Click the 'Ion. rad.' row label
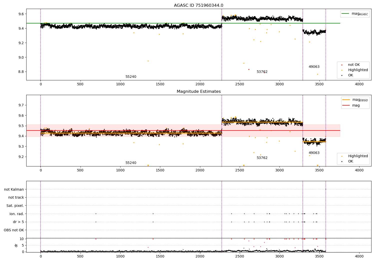Image resolution: width=375 pixels, height=262 pixels. pos(17,214)
